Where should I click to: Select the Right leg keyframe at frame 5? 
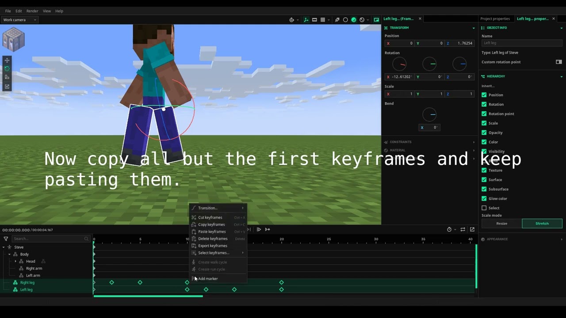(140, 282)
